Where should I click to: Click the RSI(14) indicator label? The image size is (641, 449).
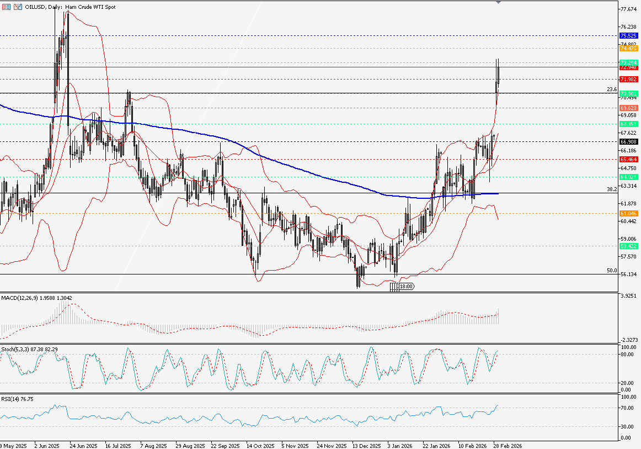coord(10,399)
